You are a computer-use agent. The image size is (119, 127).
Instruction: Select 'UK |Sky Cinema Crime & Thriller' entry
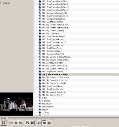tap(56, 57)
